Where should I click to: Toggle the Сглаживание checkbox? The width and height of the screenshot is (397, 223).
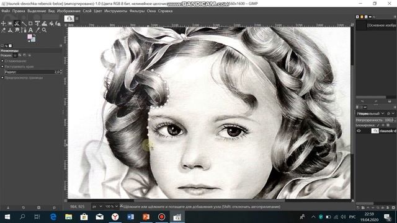coord(2,61)
